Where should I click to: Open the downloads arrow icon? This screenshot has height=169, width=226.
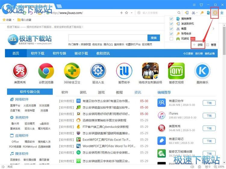[222, 13]
